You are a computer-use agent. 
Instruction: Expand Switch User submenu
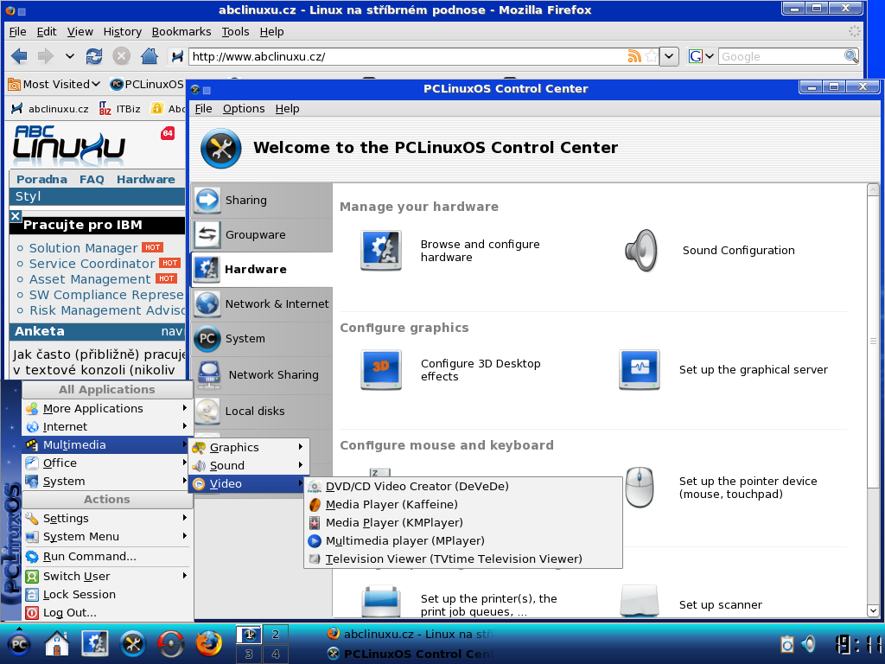[106, 576]
